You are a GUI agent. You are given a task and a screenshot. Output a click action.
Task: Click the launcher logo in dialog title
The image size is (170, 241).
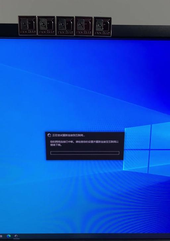tap(49, 135)
